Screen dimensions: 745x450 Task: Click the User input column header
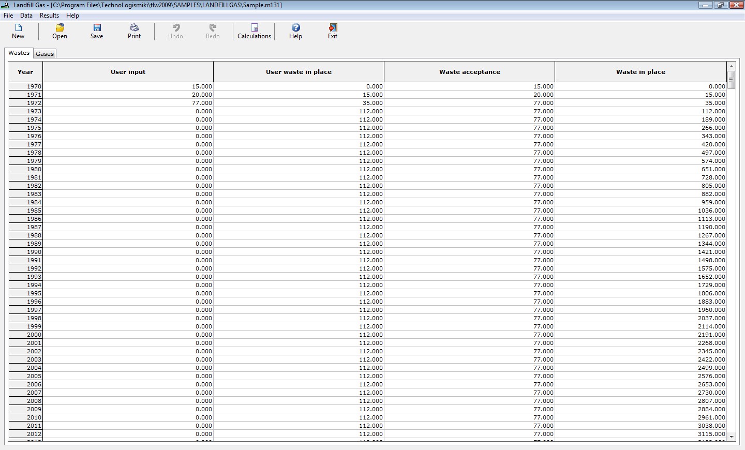(x=128, y=72)
